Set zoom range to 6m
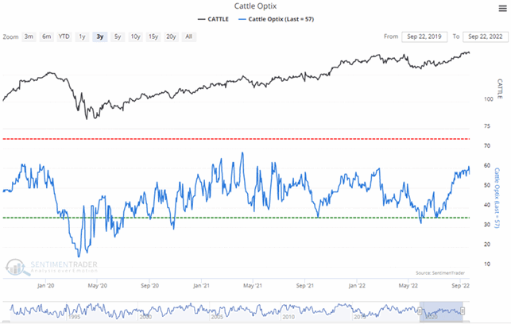 pyautogui.click(x=46, y=37)
